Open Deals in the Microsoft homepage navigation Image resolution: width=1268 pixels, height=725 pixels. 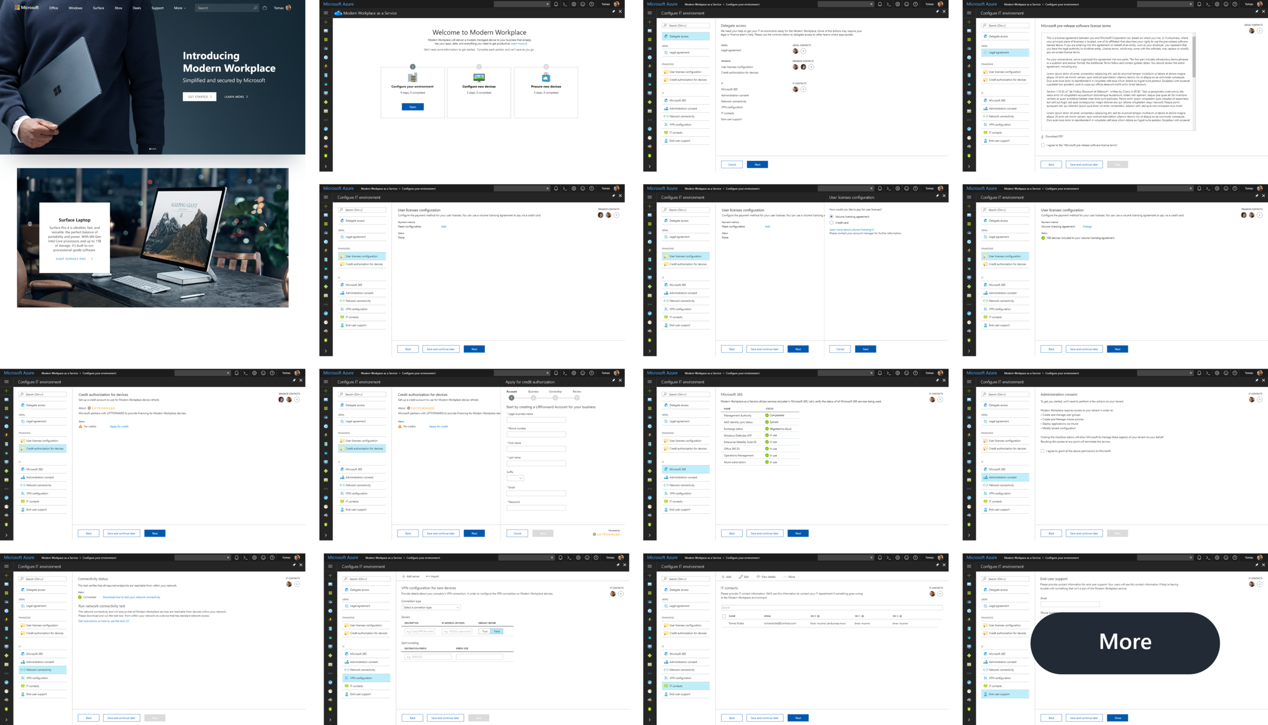137,8
